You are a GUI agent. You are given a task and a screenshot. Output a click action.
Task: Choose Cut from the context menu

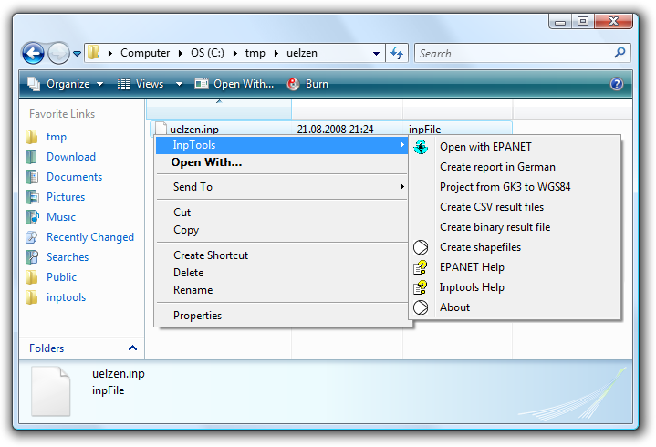coord(282,213)
